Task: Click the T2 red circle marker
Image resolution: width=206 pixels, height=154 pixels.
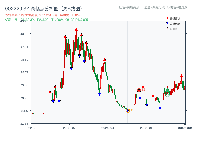Action: 139,90
